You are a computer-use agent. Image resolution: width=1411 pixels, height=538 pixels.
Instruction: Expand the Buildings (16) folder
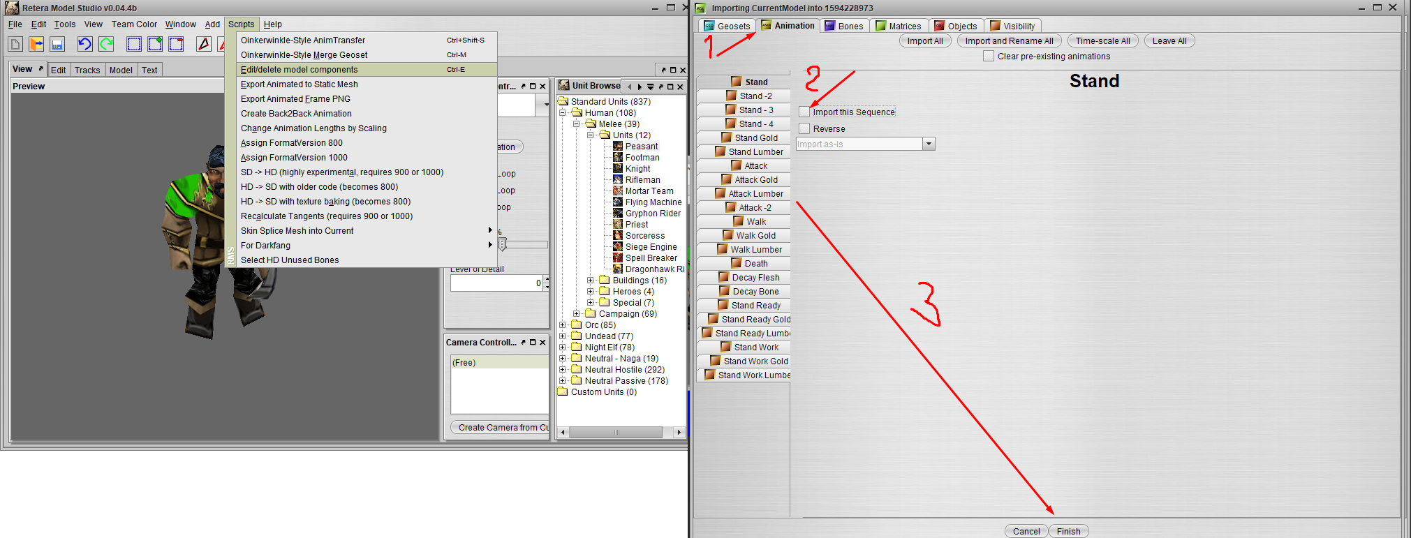point(591,281)
